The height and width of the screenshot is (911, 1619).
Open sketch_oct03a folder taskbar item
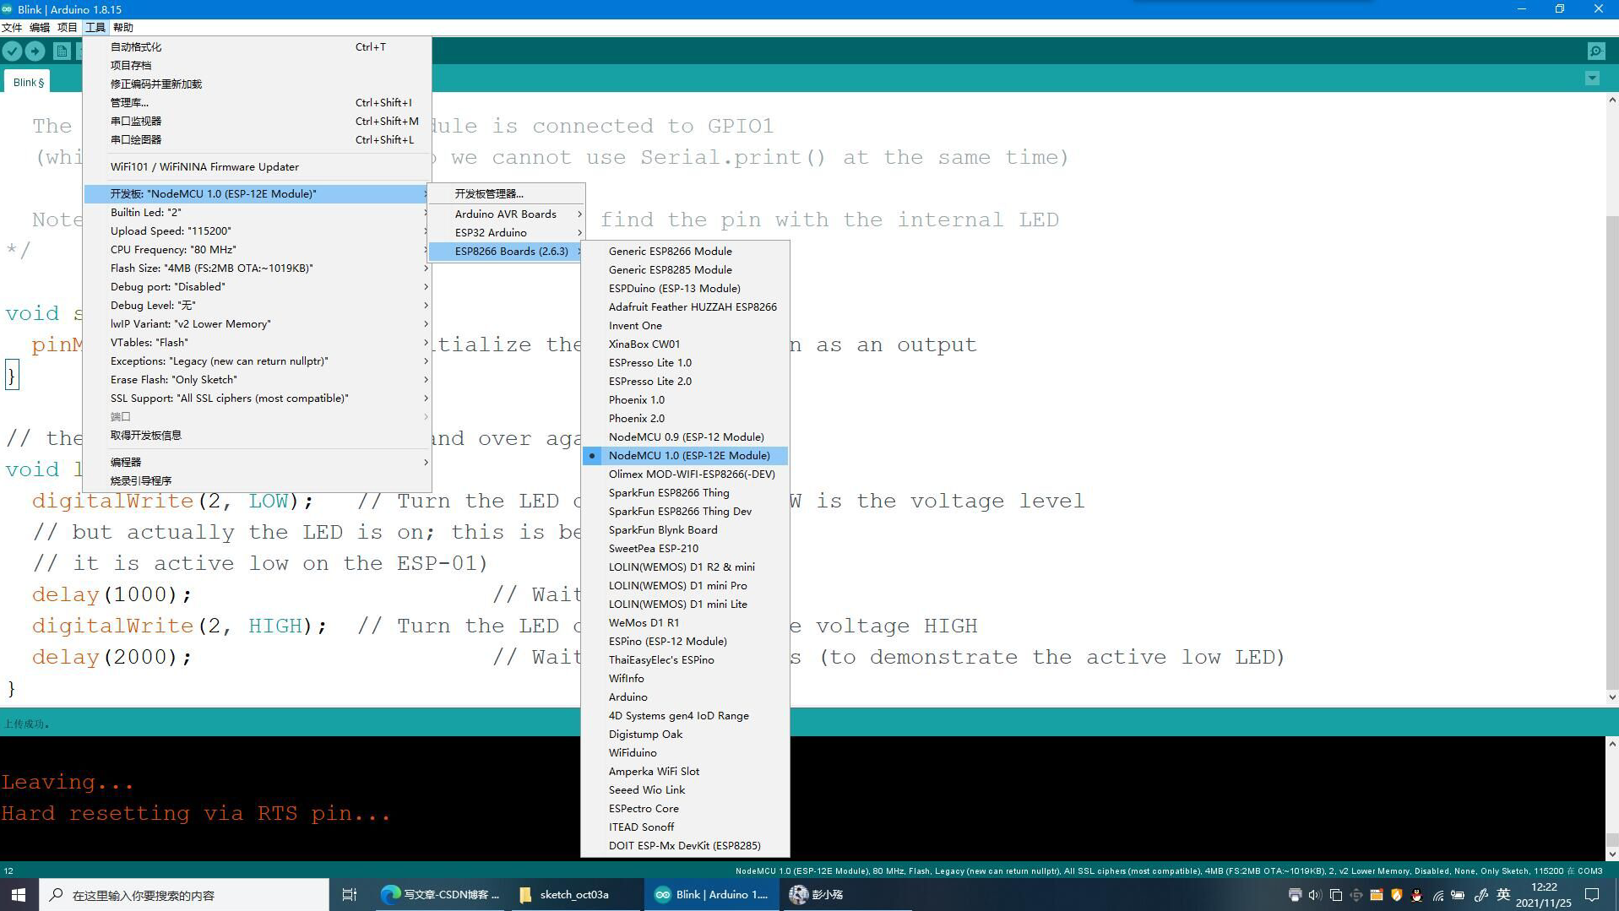pos(576,895)
